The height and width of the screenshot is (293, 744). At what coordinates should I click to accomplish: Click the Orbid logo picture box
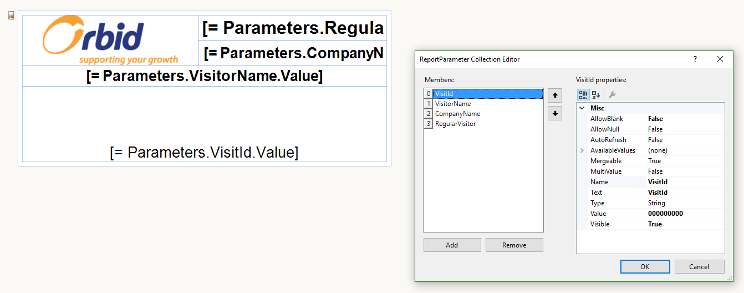(x=110, y=41)
